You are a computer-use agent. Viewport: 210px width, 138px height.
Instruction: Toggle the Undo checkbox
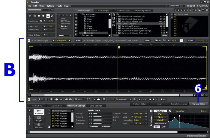pos(29,99)
